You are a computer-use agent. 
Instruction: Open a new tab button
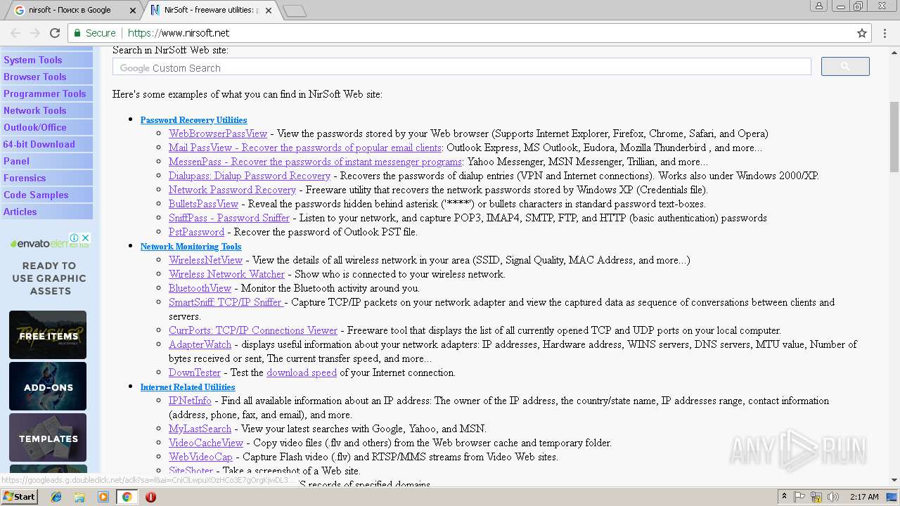(295, 11)
